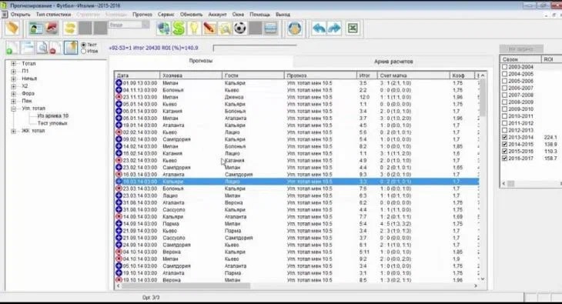Click the forecasts table vertical scrollbar

[x=483, y=177]
